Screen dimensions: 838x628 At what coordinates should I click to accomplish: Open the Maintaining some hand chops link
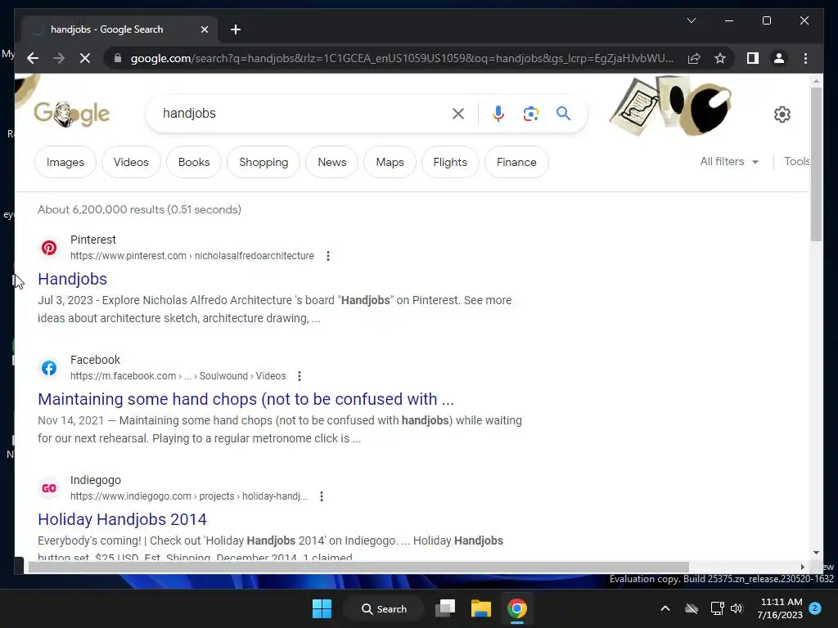(x=246, y=399)
